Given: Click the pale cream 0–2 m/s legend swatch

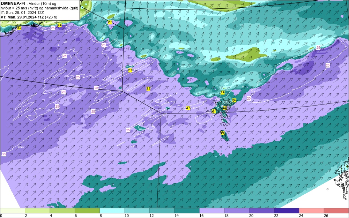Looking at the screenshot, I should 13,211.
